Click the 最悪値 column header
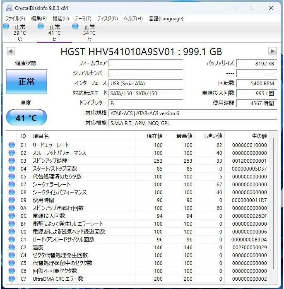The width and height of the screenshot is (284, 289). [180, 136]
